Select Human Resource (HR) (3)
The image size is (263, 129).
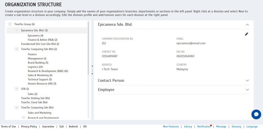42,84
